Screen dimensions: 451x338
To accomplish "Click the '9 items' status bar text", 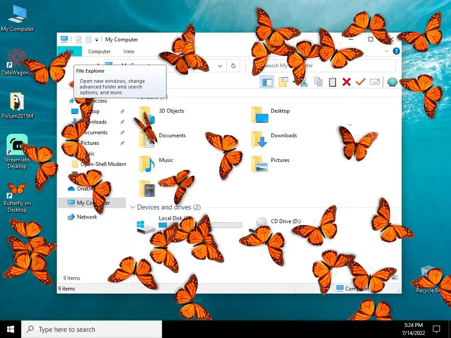I will click(67, 289).
